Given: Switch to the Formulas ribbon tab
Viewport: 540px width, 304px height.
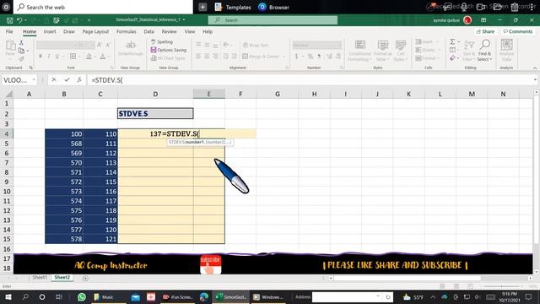Looking at the screenshot, I should tap(126, 31).
